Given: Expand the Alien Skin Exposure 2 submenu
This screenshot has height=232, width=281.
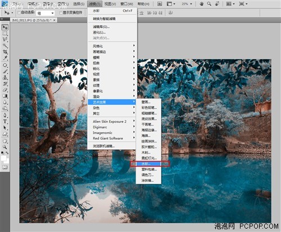Looking at the screenshot, I should coord(112,122).
